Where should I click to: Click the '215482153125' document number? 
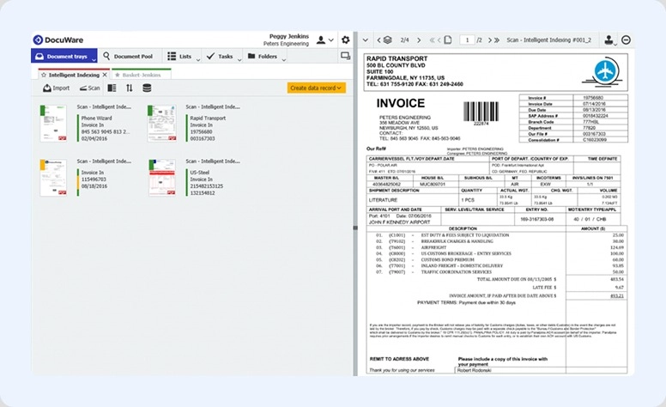tap(207, 186)
